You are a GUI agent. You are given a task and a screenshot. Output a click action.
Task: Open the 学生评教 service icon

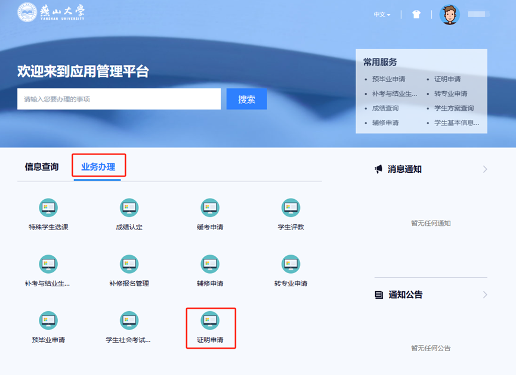(x=291, y=208)
